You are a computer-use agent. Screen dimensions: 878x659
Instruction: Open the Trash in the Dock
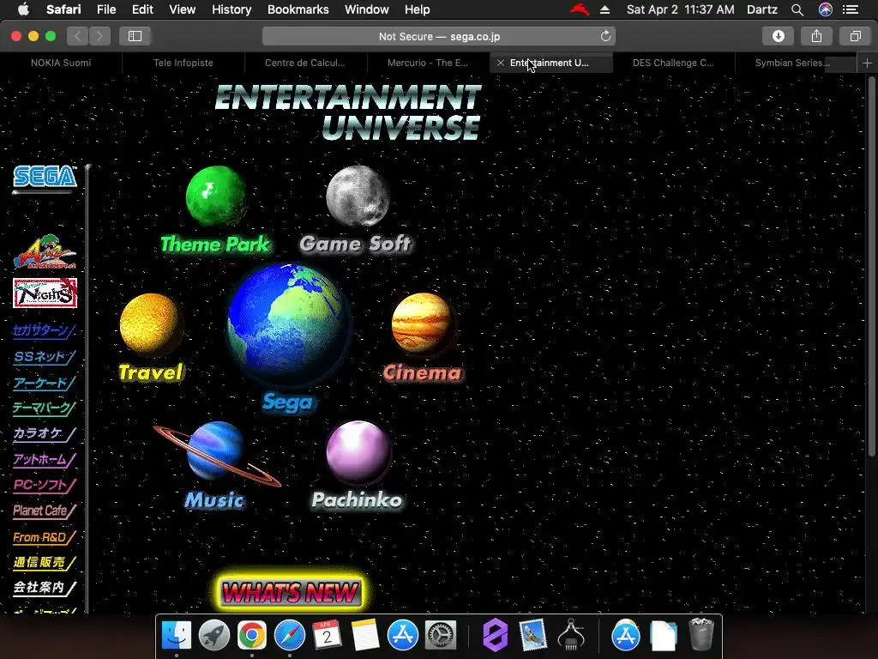(x=701, y=636)
